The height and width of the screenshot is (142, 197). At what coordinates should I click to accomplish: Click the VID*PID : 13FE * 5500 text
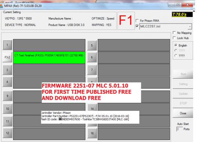[18, 19]
